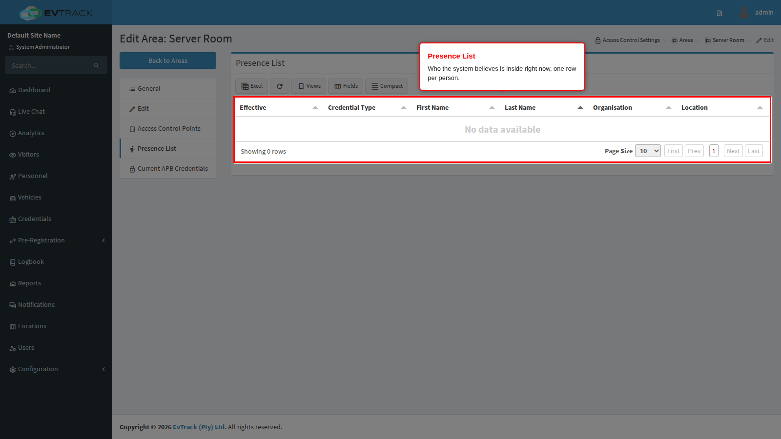The image size is (781, 439).
Task: Go to Next page
Action: pos(733,151)
